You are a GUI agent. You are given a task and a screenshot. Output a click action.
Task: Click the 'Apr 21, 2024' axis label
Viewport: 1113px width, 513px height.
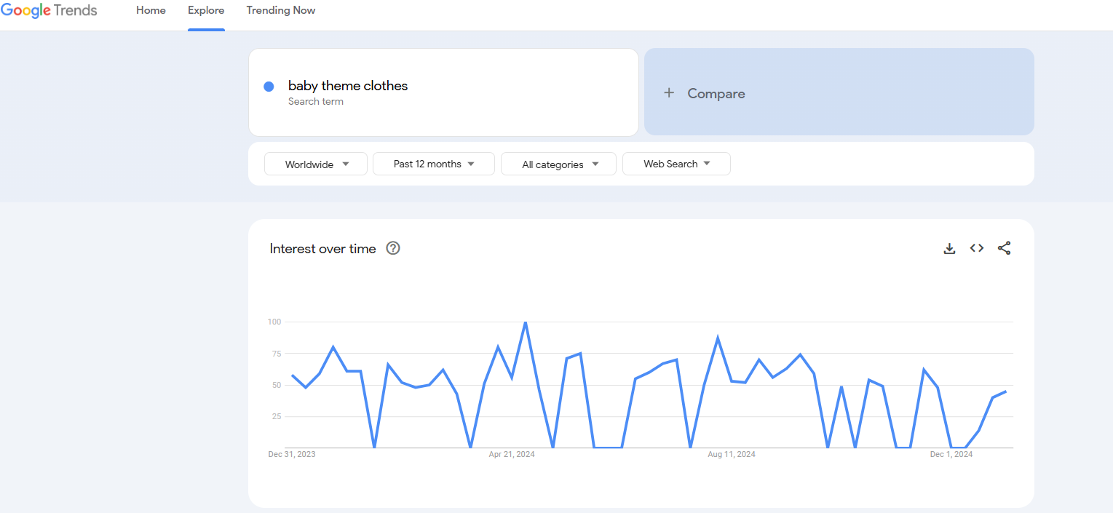coord(512,454)
